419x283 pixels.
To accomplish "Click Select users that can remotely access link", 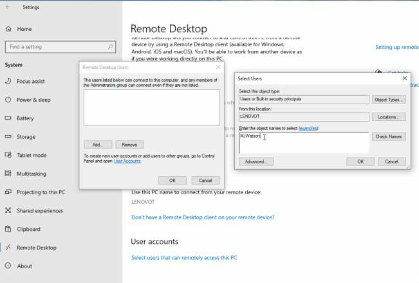I will click(184, 258).
